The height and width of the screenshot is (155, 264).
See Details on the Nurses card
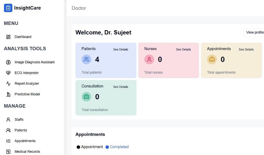tap(183, 50)
